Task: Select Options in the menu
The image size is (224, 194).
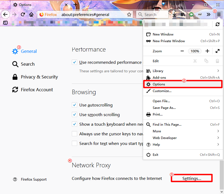Action: 183,84
